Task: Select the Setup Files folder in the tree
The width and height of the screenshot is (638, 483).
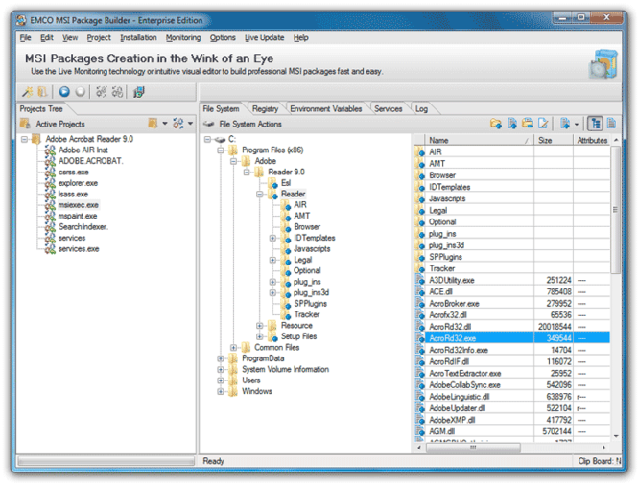Action: click(x=298, y=336)
